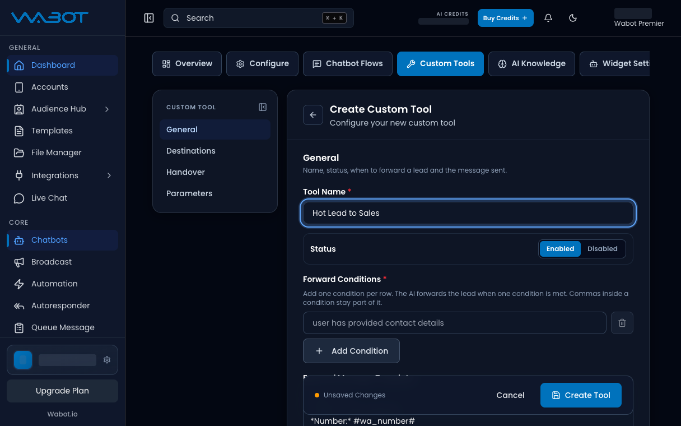This screenshot has height=426, width=681.
Task: Expand the Audience Hub submenu
Action: 107,109
